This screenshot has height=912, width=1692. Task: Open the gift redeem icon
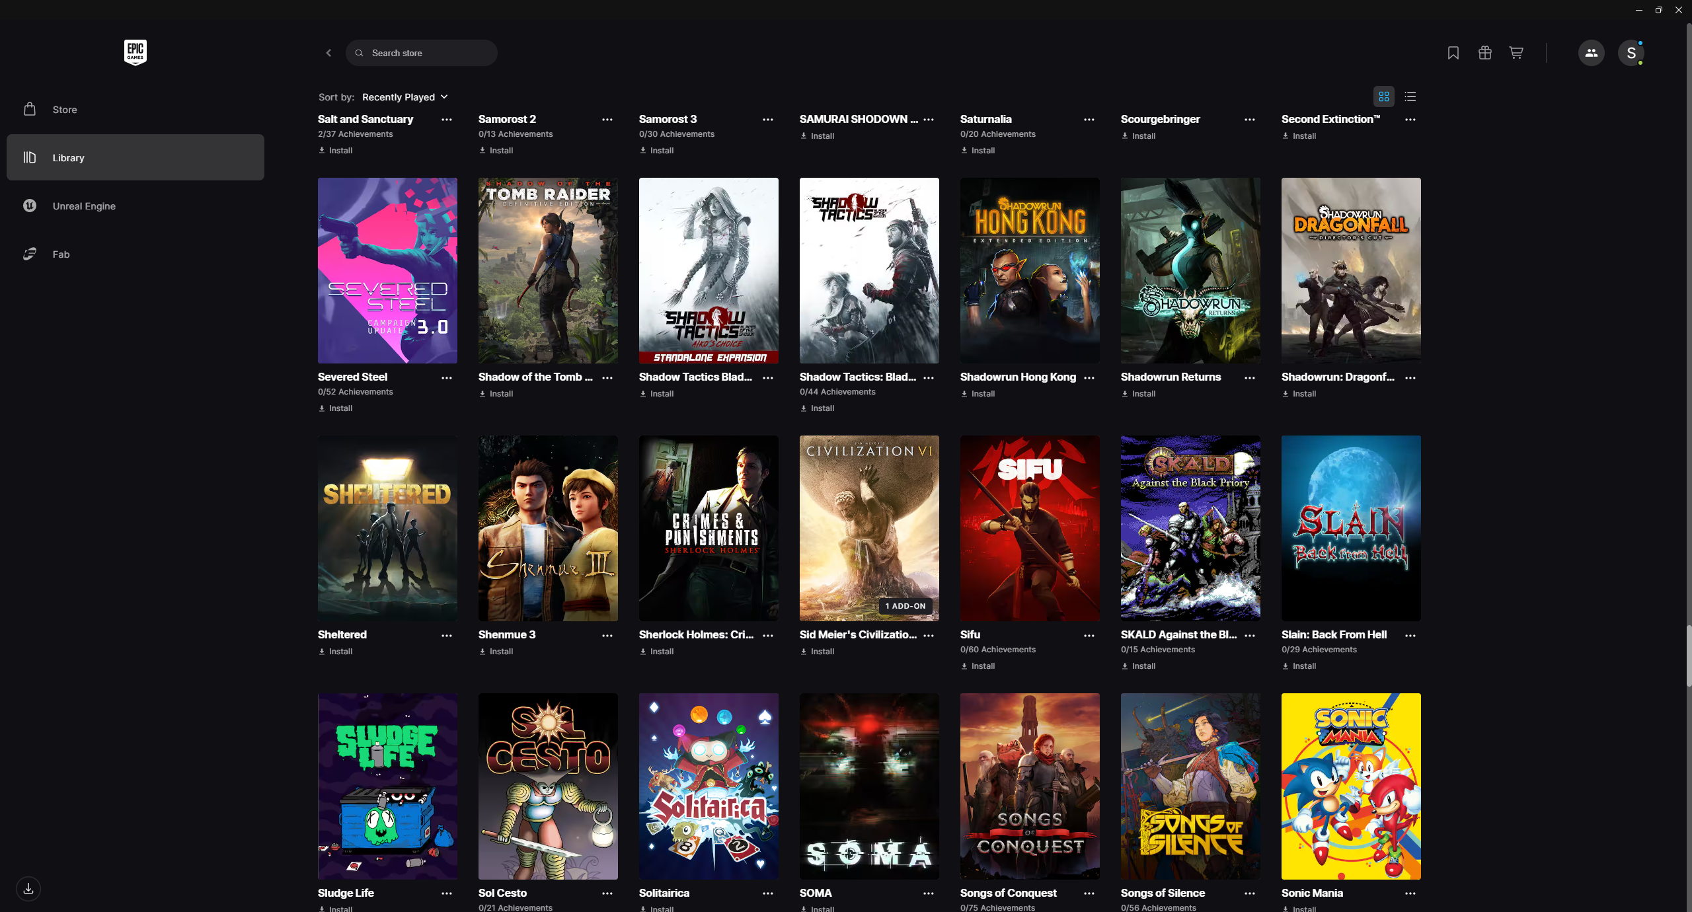pyautogui.click(x=1484, y=53)
